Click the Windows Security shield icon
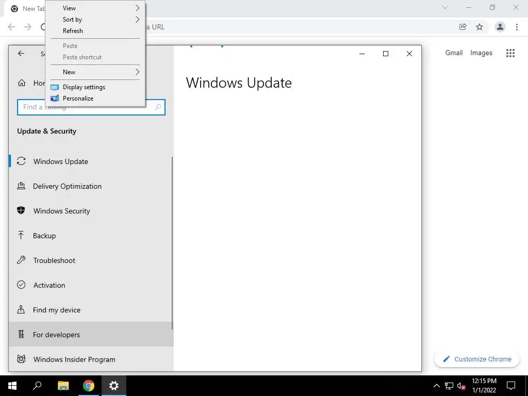528x396 pixels. point(21,211)
